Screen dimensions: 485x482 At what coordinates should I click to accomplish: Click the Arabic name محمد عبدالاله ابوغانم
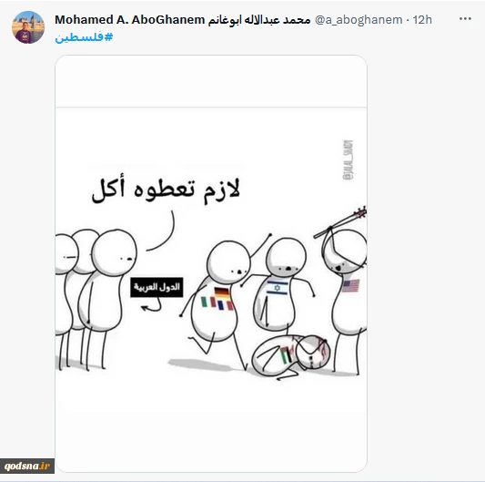259,20
